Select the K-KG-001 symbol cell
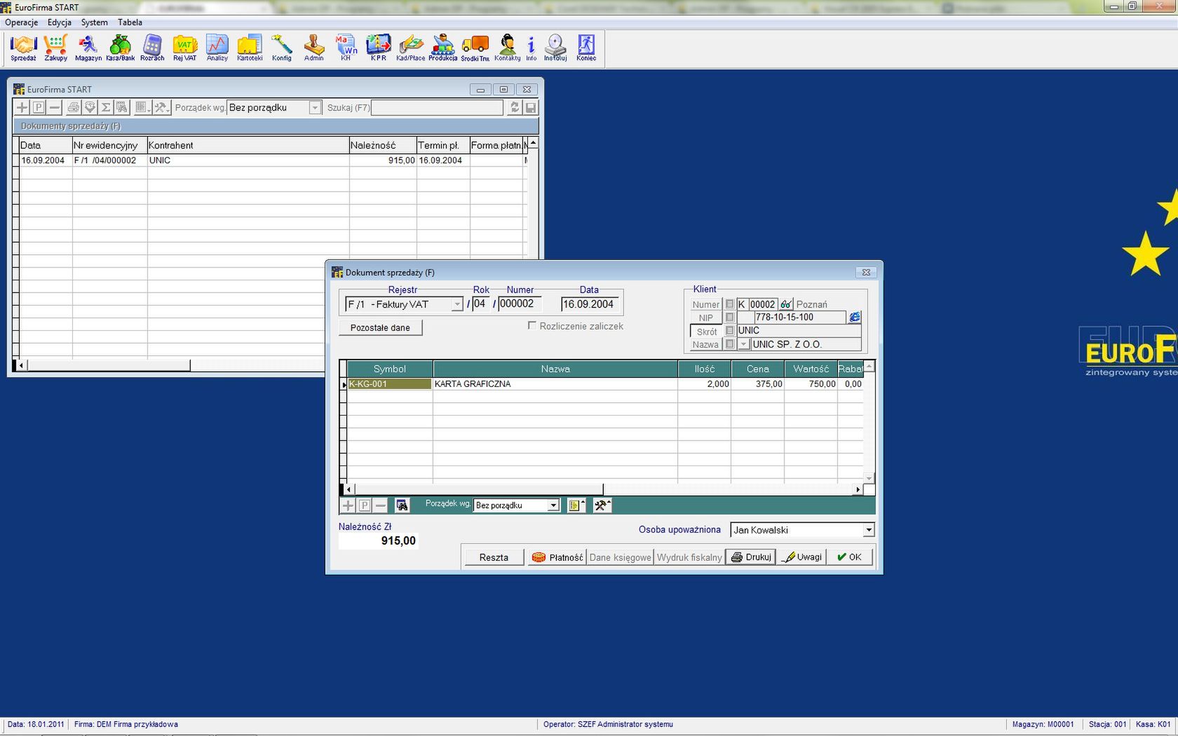The image size is (1178, 736). pyautogui.click(x=389, y=384)
